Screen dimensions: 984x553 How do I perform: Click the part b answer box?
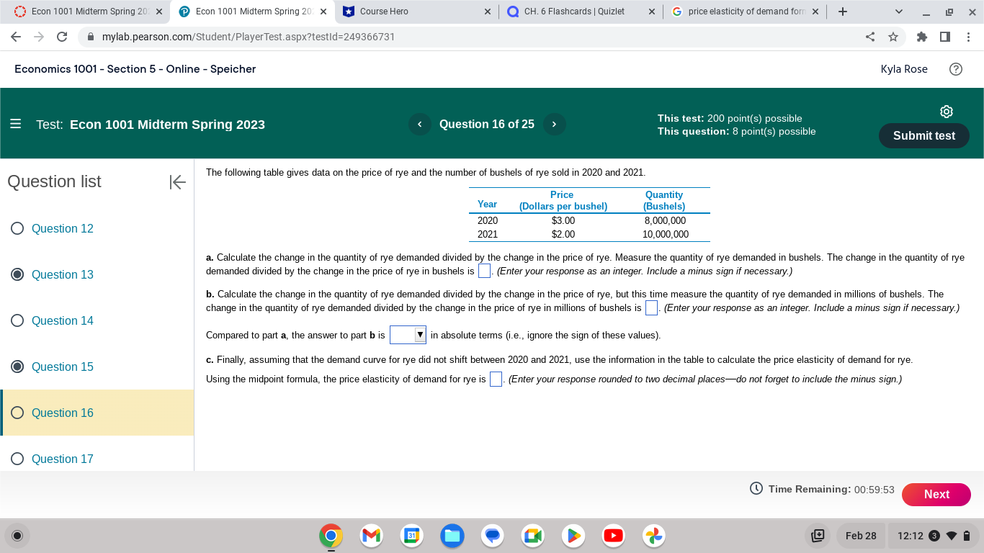(x=651, y=308)
